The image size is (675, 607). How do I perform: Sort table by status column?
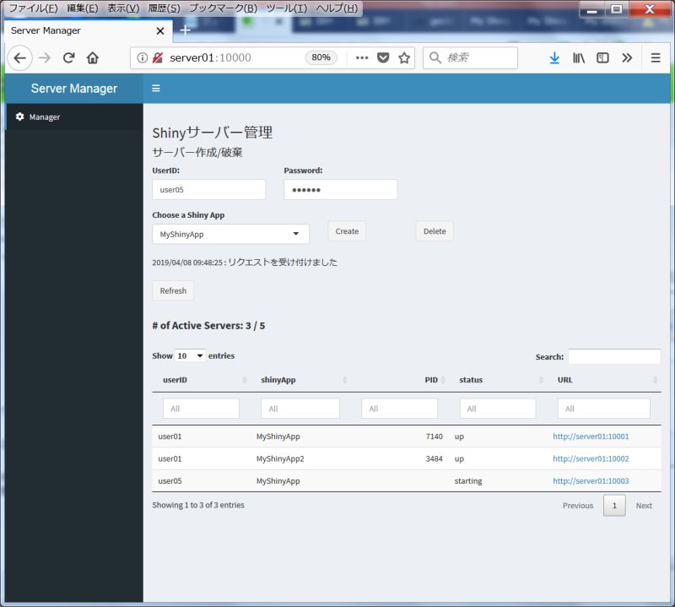pos(498,380)
